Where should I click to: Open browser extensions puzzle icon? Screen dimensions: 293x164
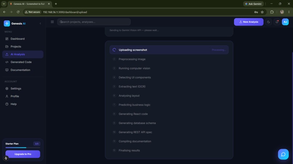(x=272, y=12)
